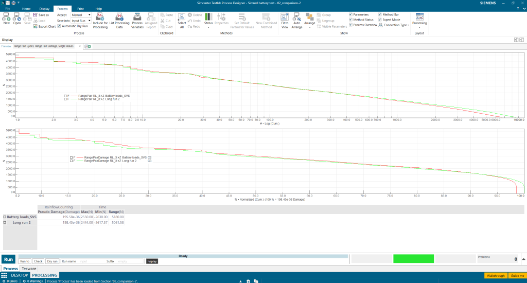
Task: Toggle Parameters checkbox
Action: pyautogui.click(x=350, y=15)
